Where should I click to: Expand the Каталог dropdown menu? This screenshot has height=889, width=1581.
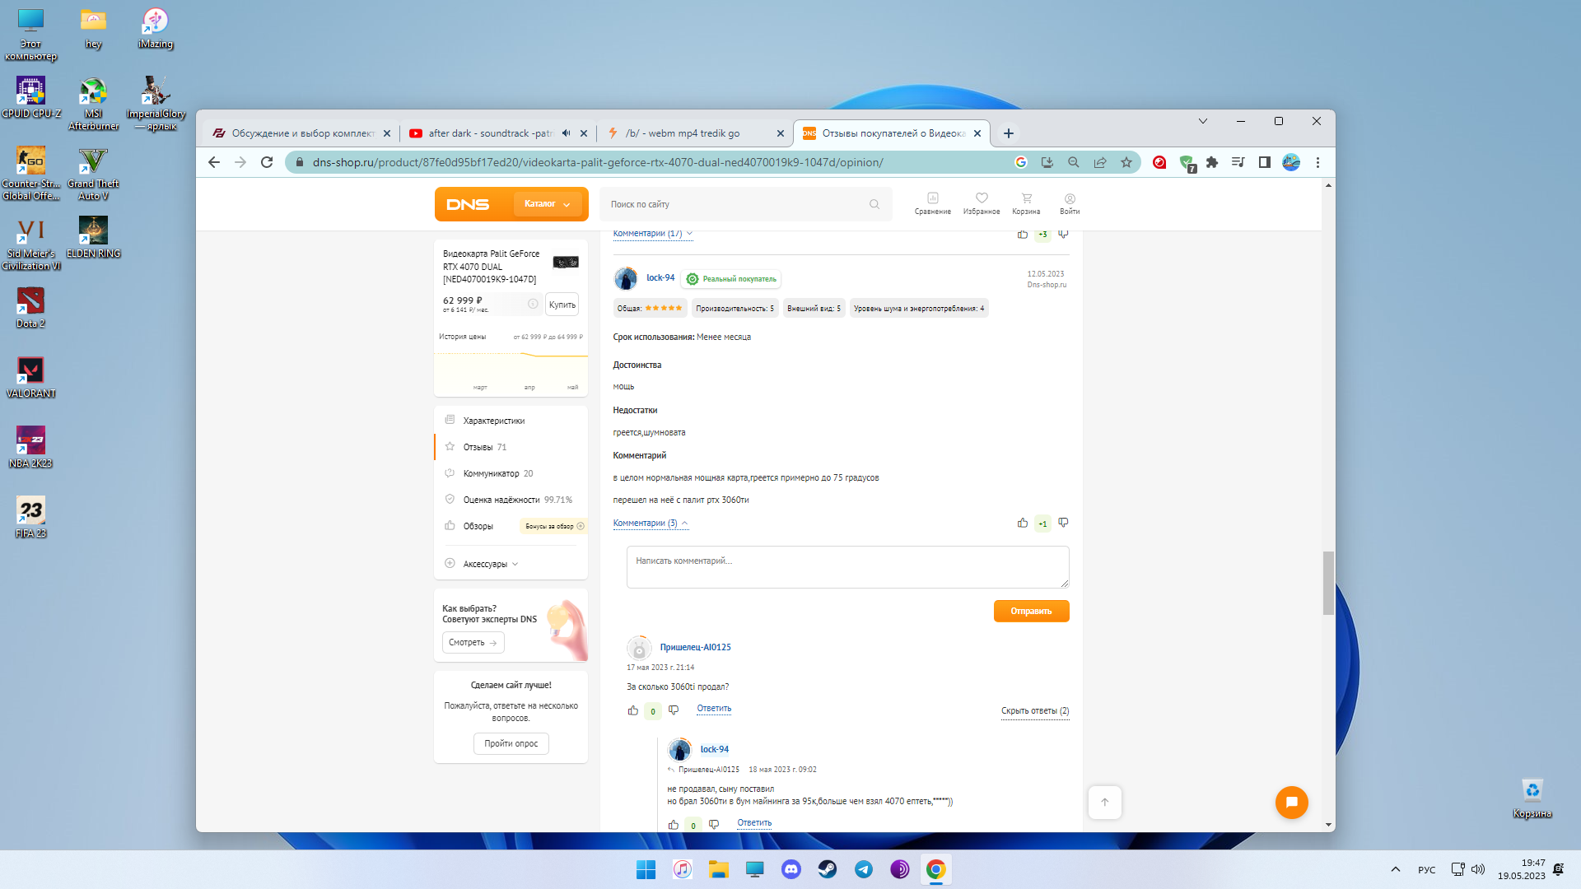tap(548, 204)
